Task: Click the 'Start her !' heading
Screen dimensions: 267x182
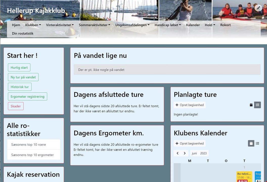Action: [x=22, y=56]
